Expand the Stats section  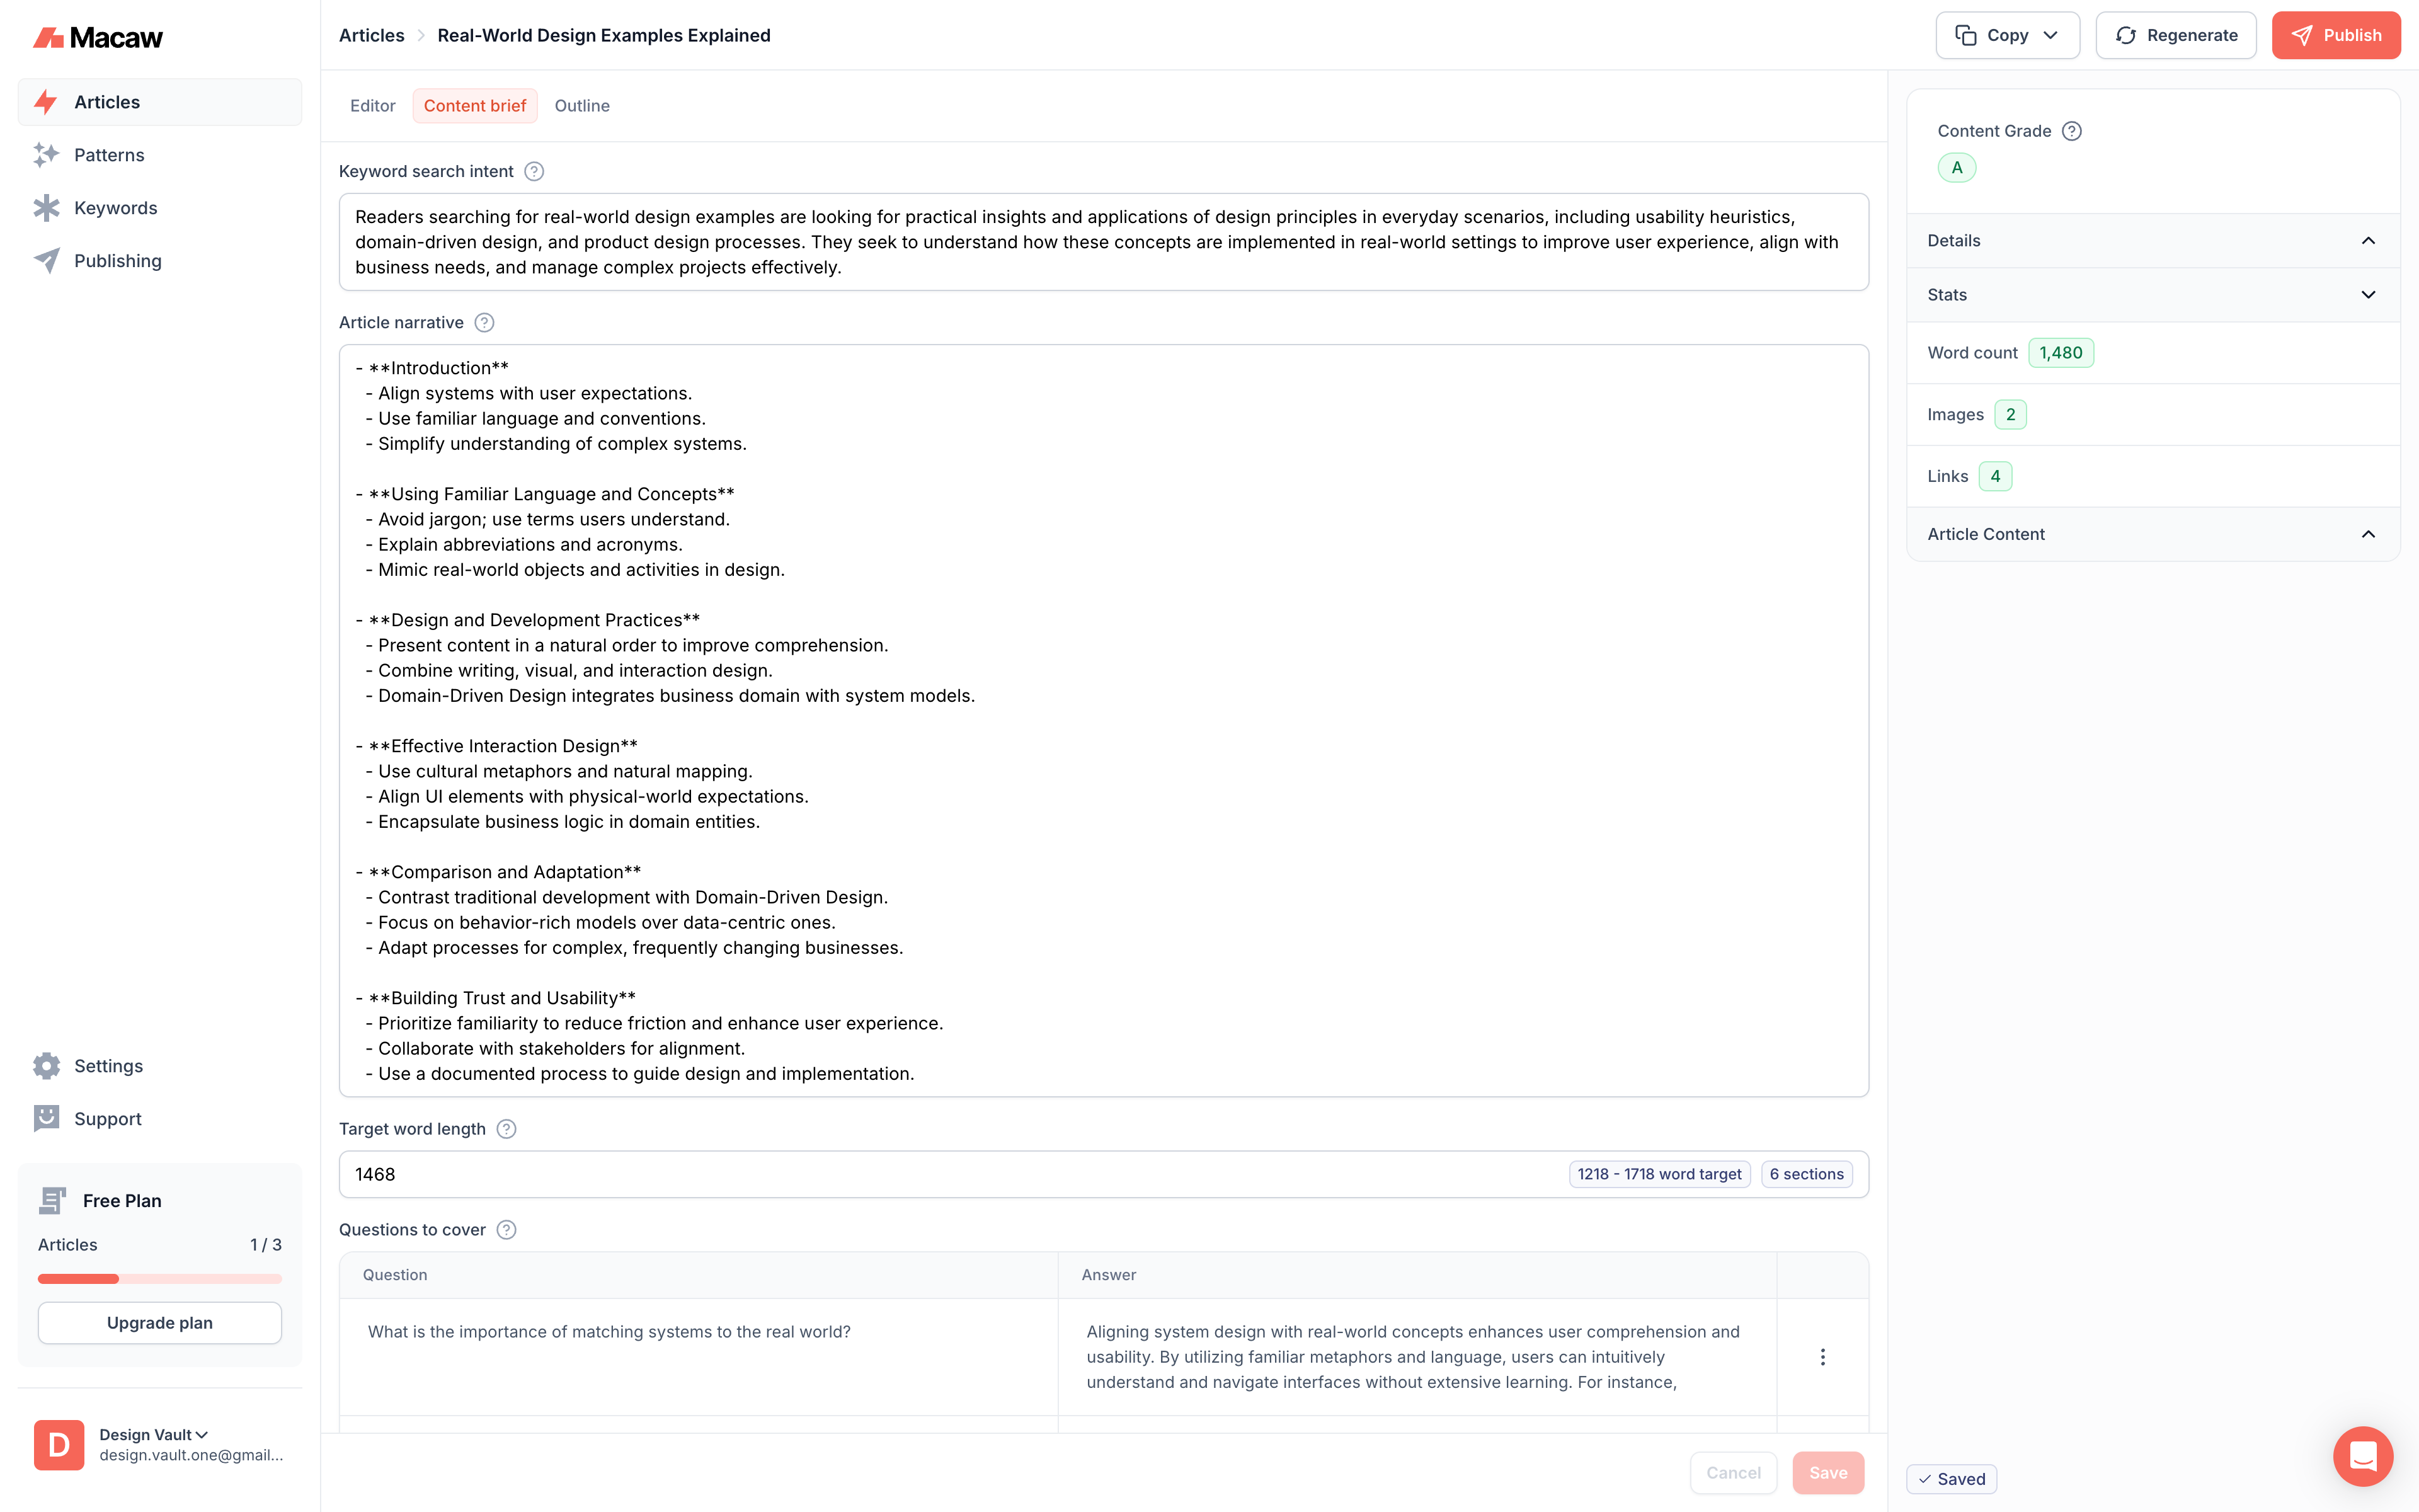click(2368, 295)
